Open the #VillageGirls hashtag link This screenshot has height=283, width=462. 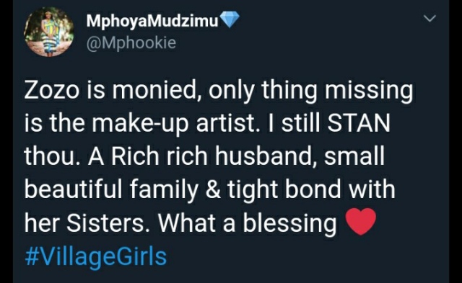(96, 256)
